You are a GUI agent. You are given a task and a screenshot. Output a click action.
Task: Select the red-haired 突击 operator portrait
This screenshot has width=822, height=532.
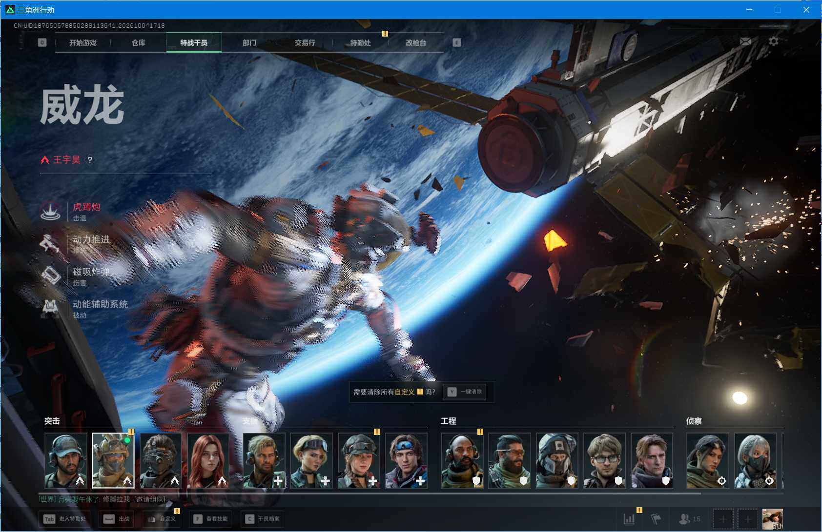(x=208, y=460)
